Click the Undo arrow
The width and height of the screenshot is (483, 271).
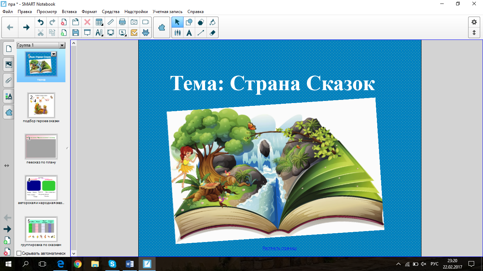click(41, 22)
